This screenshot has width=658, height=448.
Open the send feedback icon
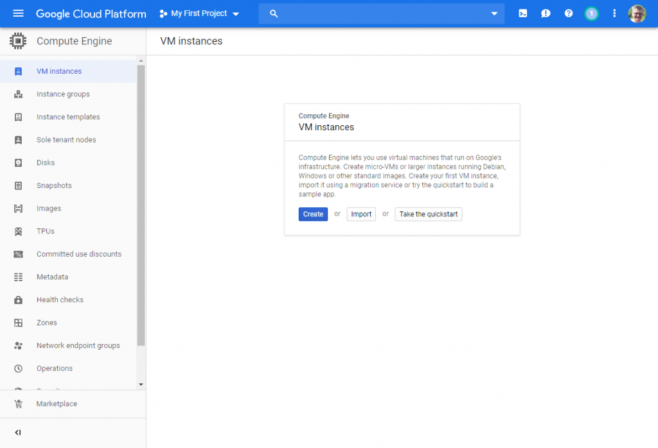(546, 13)
